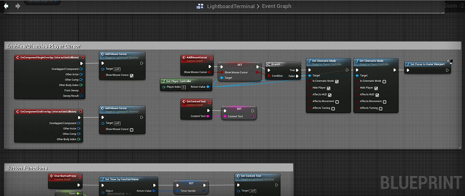Open the Event Graph breadcrumb

(276, 6)
